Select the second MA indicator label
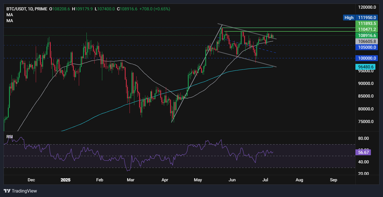Viewport: 383px width, 197px height. click(10, 21)
